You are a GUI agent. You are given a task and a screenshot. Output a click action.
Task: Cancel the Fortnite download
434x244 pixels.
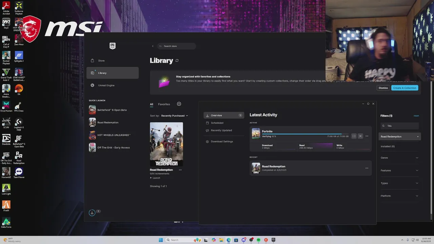coord(360,136)
